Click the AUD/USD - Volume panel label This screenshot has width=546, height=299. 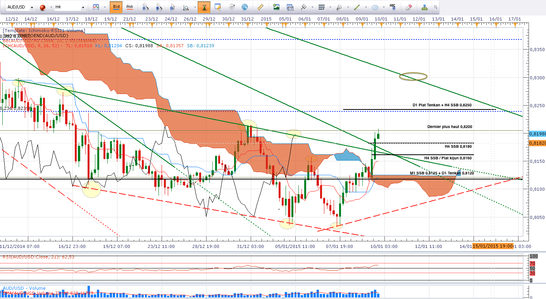(24, 288)
